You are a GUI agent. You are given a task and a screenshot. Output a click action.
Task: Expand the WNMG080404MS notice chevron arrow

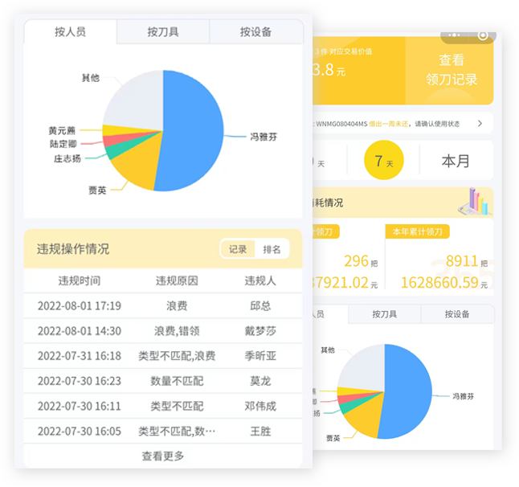[480, 124]
